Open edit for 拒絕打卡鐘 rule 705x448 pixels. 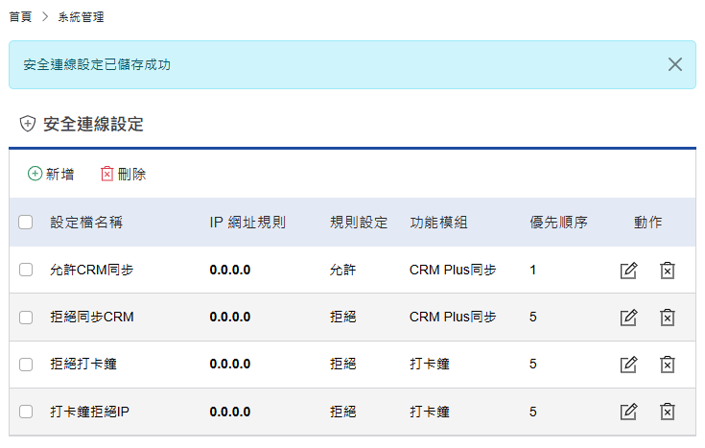[628, 365]
